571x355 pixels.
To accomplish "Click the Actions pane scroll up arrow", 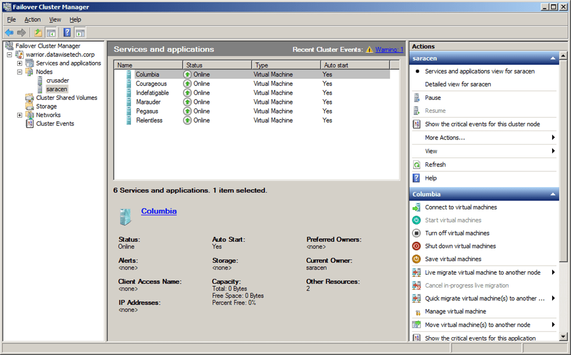I will [x=563, y=56].
